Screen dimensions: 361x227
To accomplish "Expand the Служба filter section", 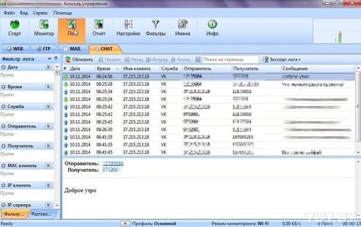I will (x=48, y=107).
